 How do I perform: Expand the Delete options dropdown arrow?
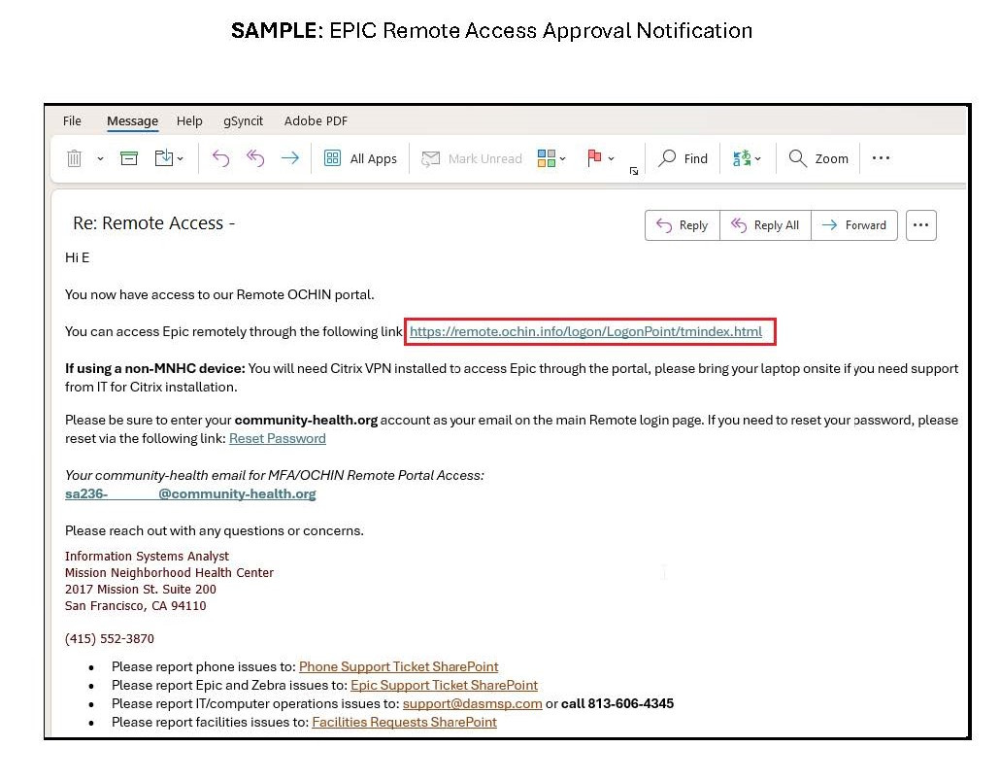pyautogui.click(x=100, y=159)
